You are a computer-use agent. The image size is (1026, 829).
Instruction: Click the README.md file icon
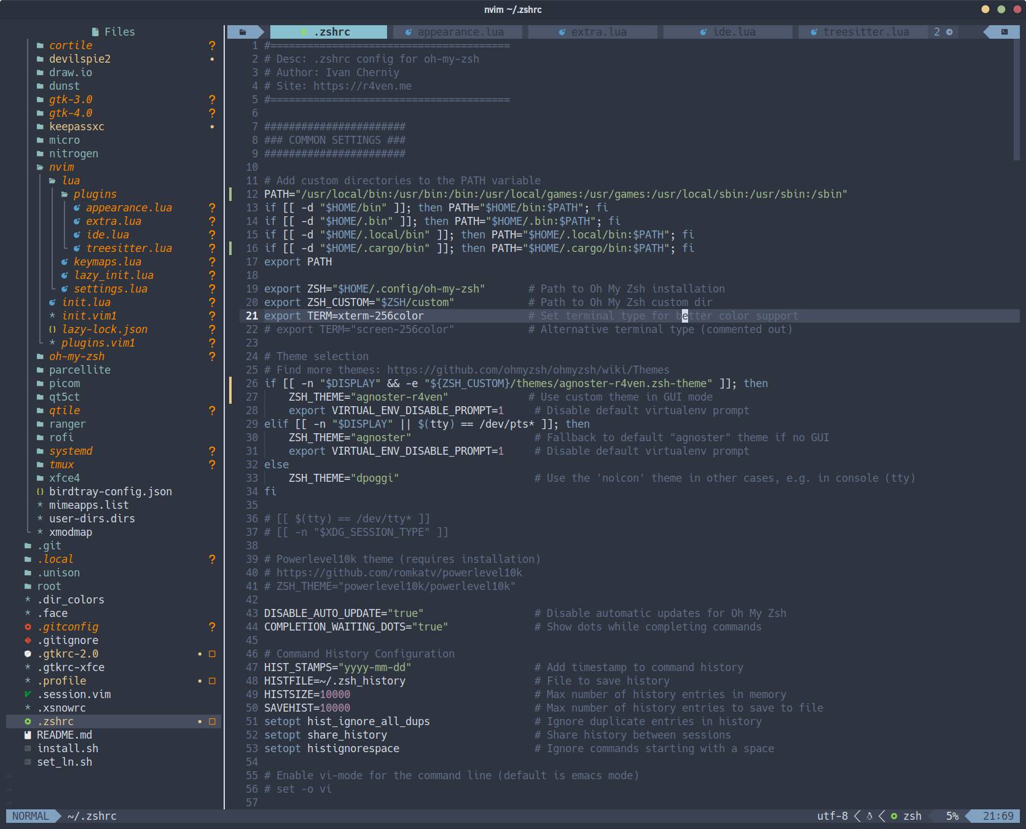tap(28, 735)
